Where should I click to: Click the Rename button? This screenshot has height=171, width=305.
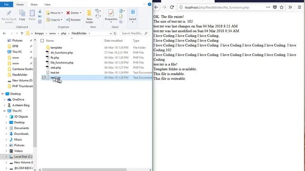click(73, 20)
